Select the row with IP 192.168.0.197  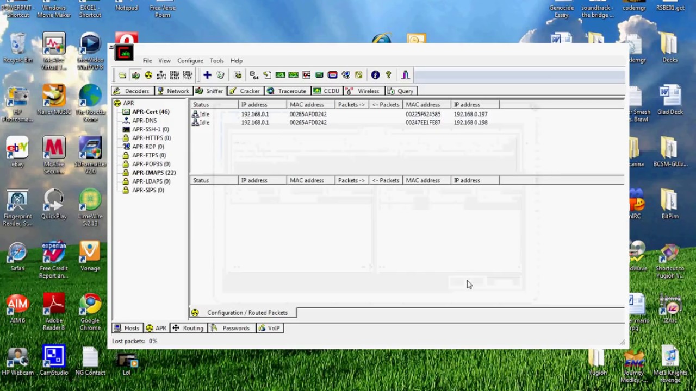[x=407, y=115]
